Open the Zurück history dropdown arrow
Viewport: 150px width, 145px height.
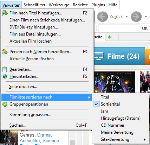pos(126,17)
